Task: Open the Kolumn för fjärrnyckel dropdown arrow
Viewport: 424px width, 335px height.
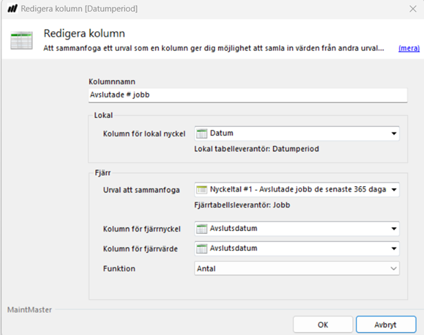Action: tap(394, 230)
